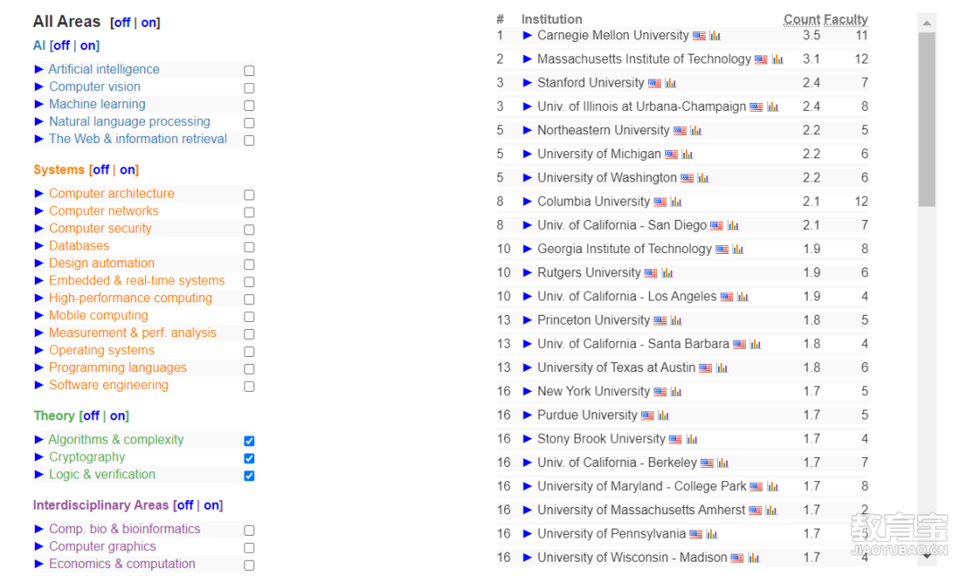Screen dimensions: 967x576
Task: Expand the Princeton University row triangle
Action: pos(527,320)
